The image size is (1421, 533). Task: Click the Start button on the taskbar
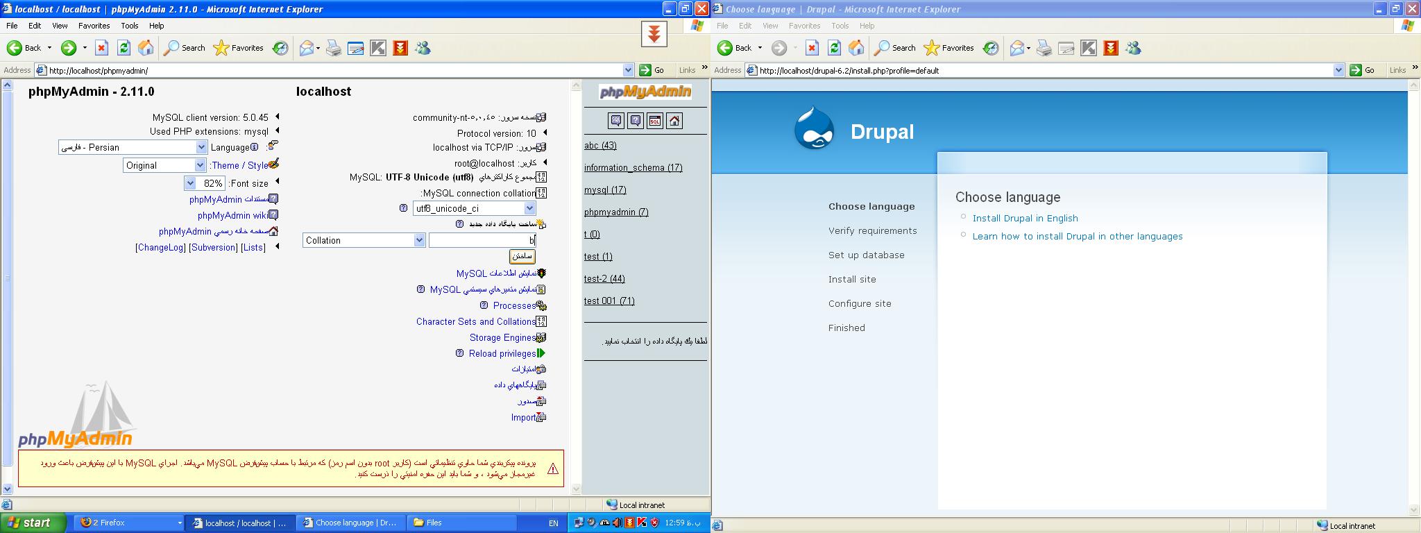click(33, 523)
